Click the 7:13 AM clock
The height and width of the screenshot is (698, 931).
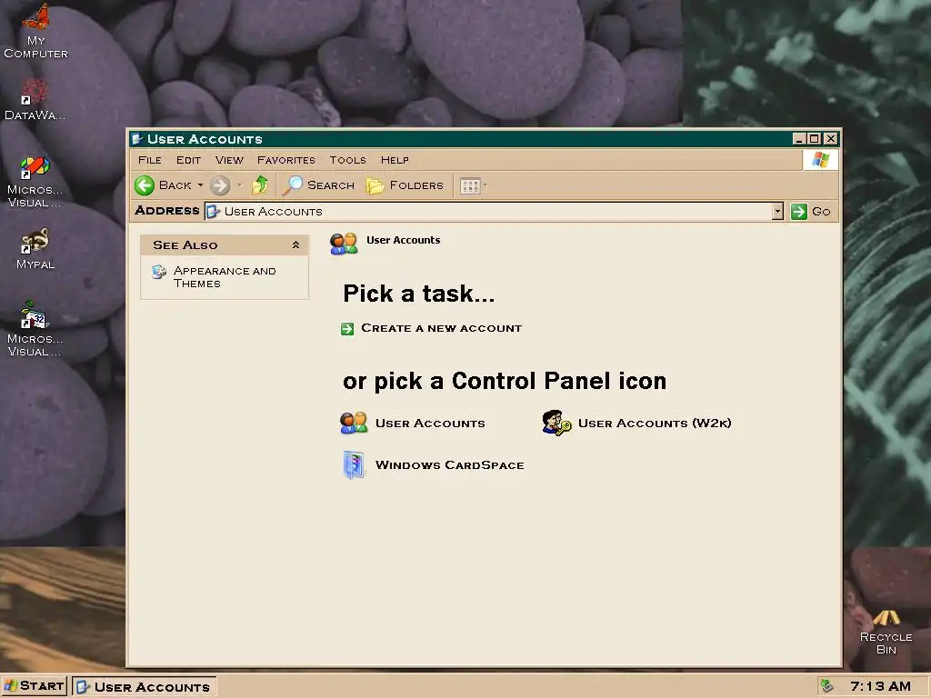(x=880, y=687)
